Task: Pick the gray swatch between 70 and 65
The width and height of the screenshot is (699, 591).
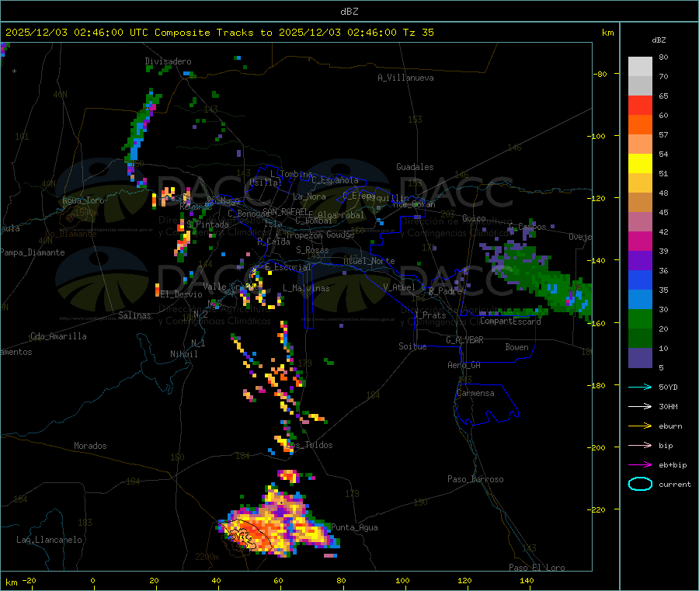Action: (640, 86)
